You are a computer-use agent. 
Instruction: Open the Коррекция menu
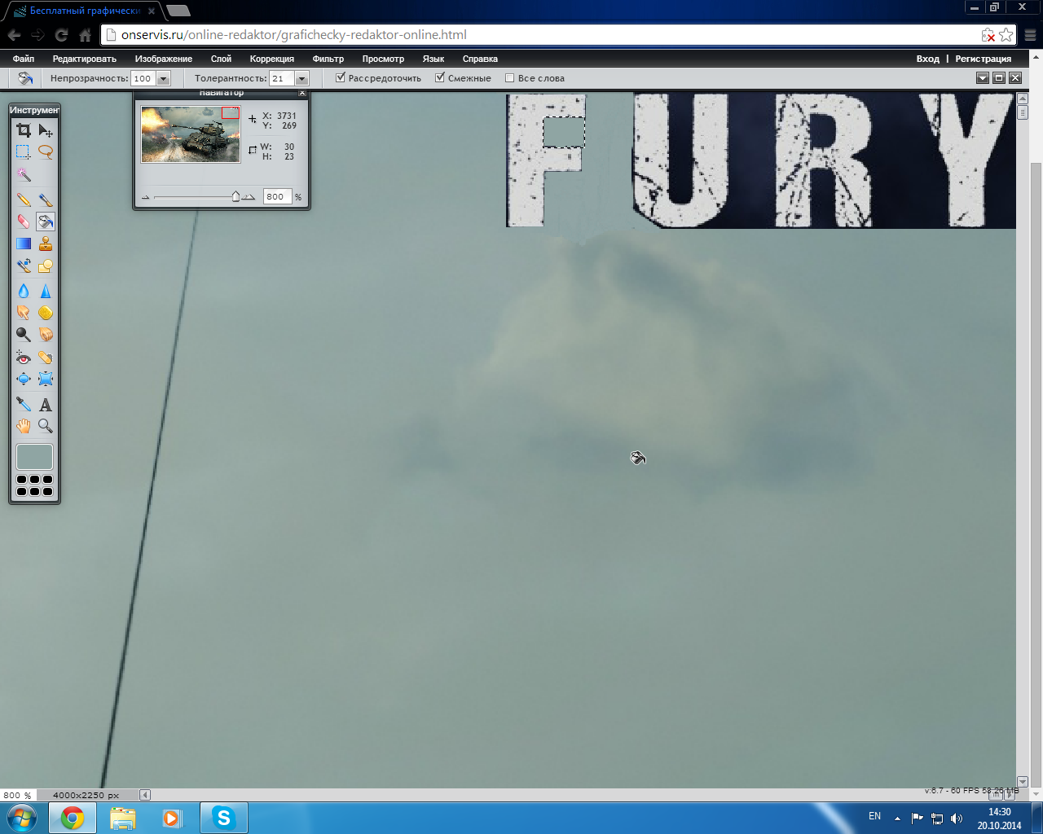point(272,59)
